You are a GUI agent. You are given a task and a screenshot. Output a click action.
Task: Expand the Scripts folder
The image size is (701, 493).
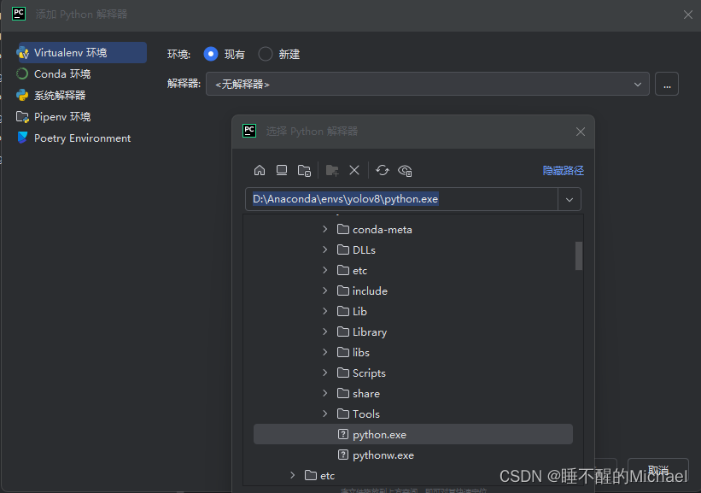click(325, 373)
